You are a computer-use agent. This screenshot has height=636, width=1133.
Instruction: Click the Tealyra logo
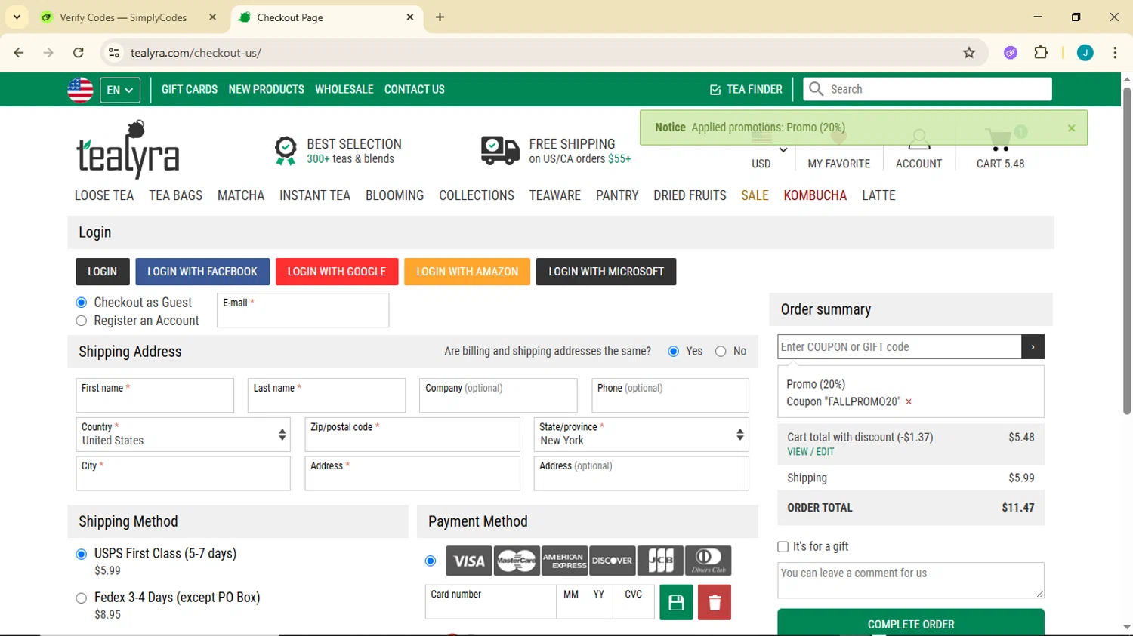coord(128,149)
